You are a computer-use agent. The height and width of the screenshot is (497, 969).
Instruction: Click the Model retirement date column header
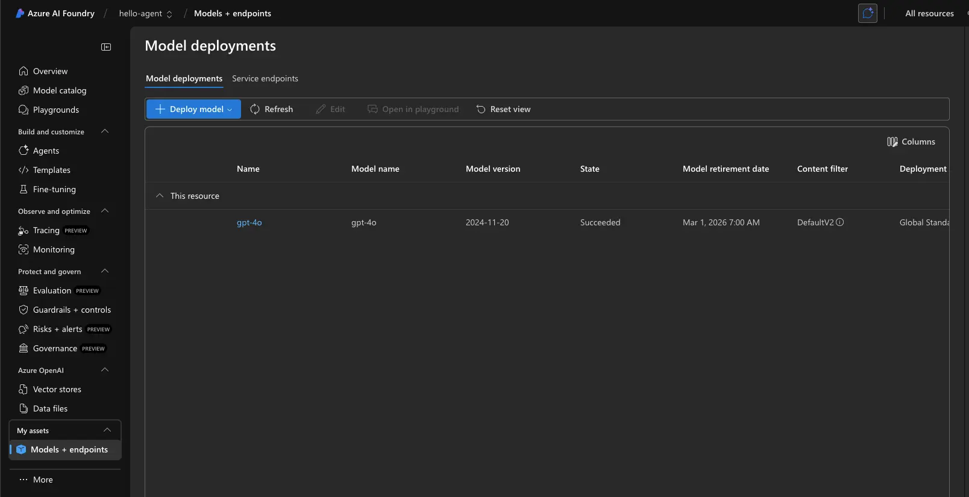pos(726,169)
